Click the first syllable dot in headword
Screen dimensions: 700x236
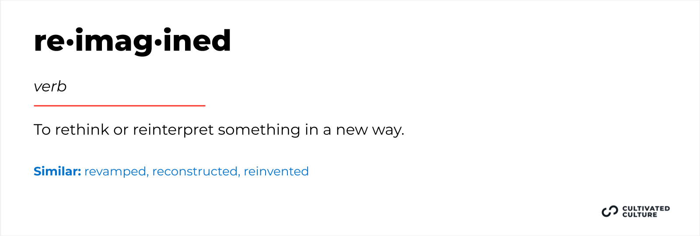70,42
